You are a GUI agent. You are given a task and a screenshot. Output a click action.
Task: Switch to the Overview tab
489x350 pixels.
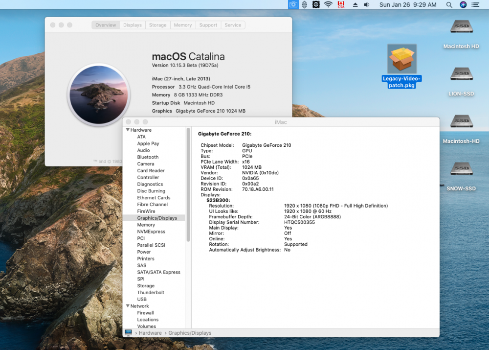106,25
